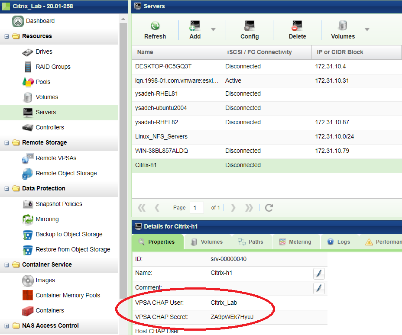Open Remote Object Storage in sidebar

(x=66, y=174)
